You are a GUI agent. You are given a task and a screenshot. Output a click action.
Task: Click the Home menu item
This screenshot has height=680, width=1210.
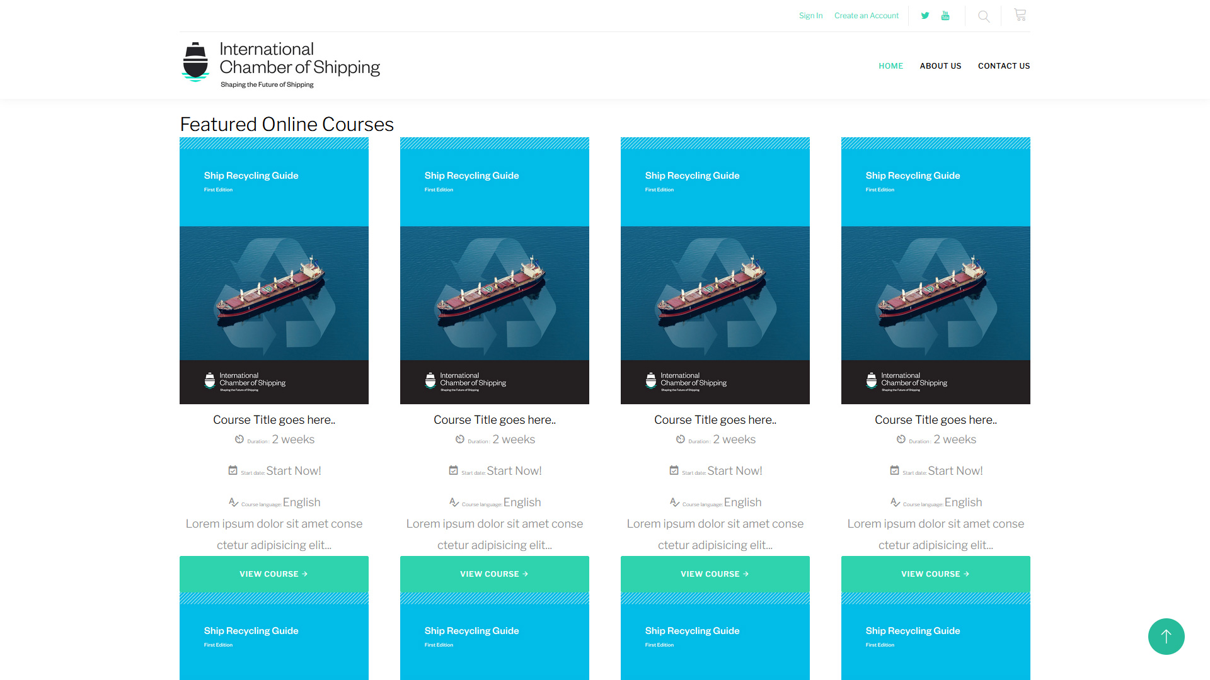coord(890,66)
